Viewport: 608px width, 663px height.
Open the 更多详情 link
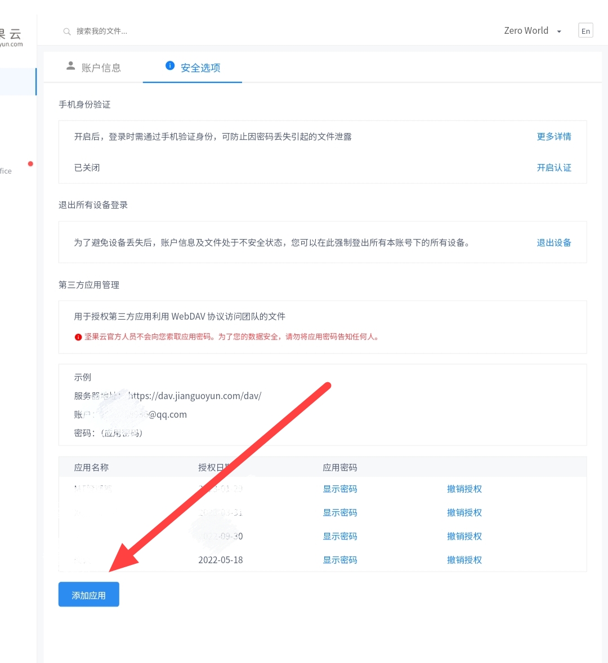[553, 136]
